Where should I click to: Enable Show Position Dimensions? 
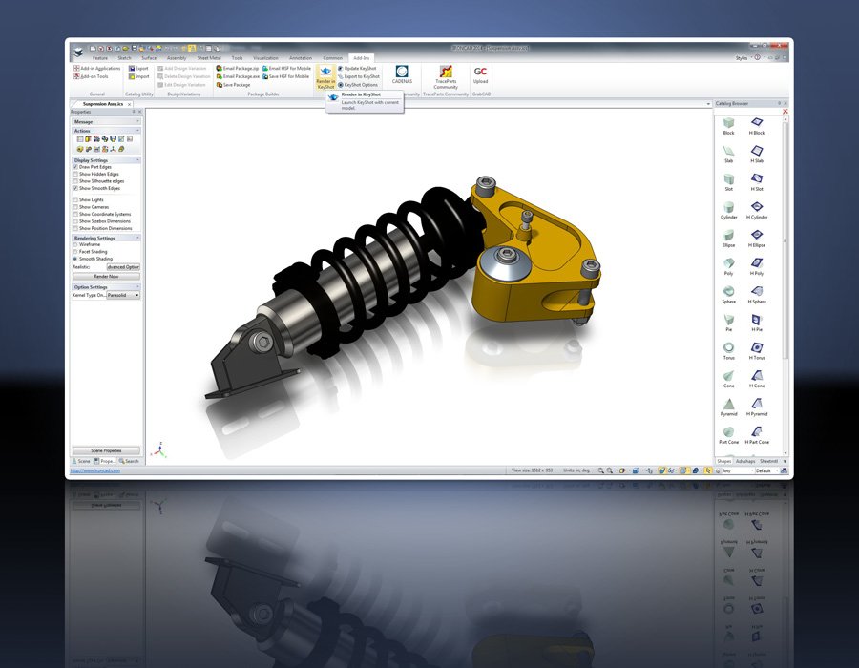tap(75, 228)
